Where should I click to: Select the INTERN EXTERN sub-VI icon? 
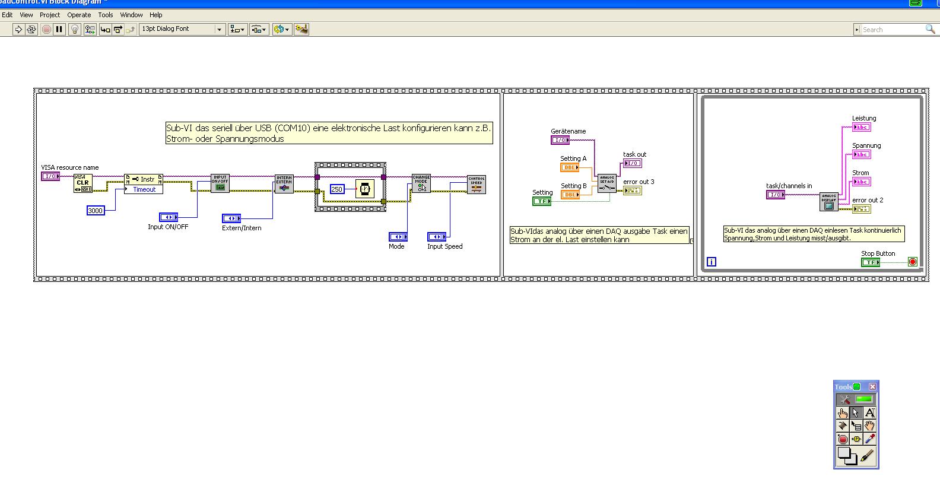pos(284,183)
